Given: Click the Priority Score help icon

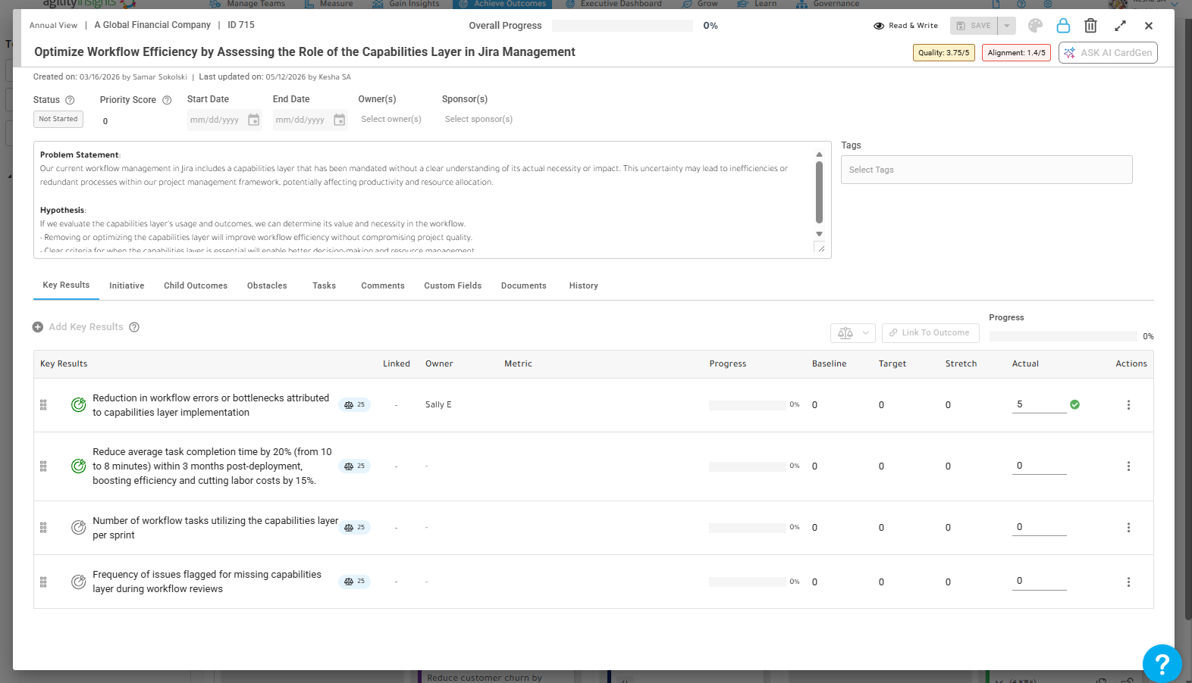Looking at the screenshot, I should pos(167,100).
